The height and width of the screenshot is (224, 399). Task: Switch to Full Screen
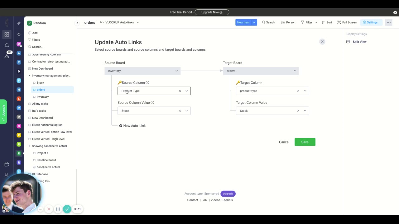pyautogui.click(x=347, y=22)
